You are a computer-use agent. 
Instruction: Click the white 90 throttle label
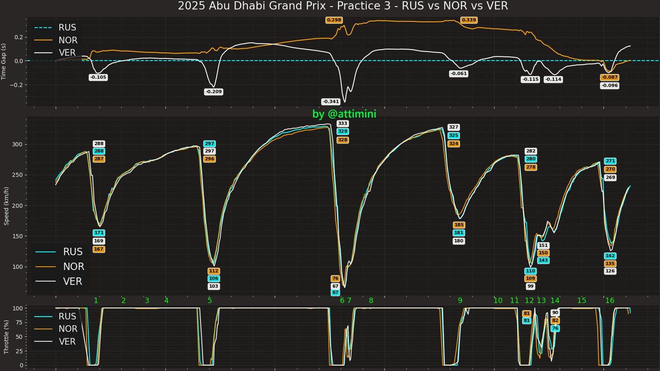click(555, 313)
